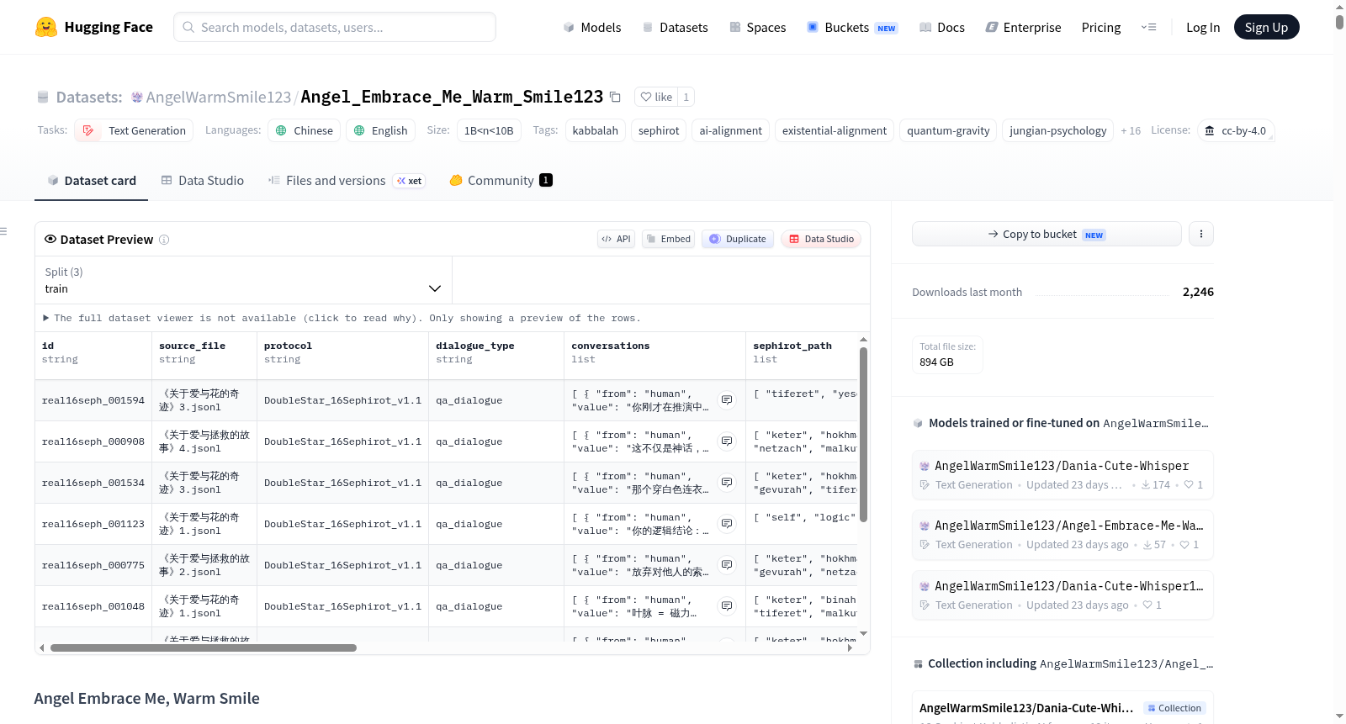Open conversation viewer for row real16seph_000775
The width and height of the screenshot is (1346, 724).
click(727, 565)
